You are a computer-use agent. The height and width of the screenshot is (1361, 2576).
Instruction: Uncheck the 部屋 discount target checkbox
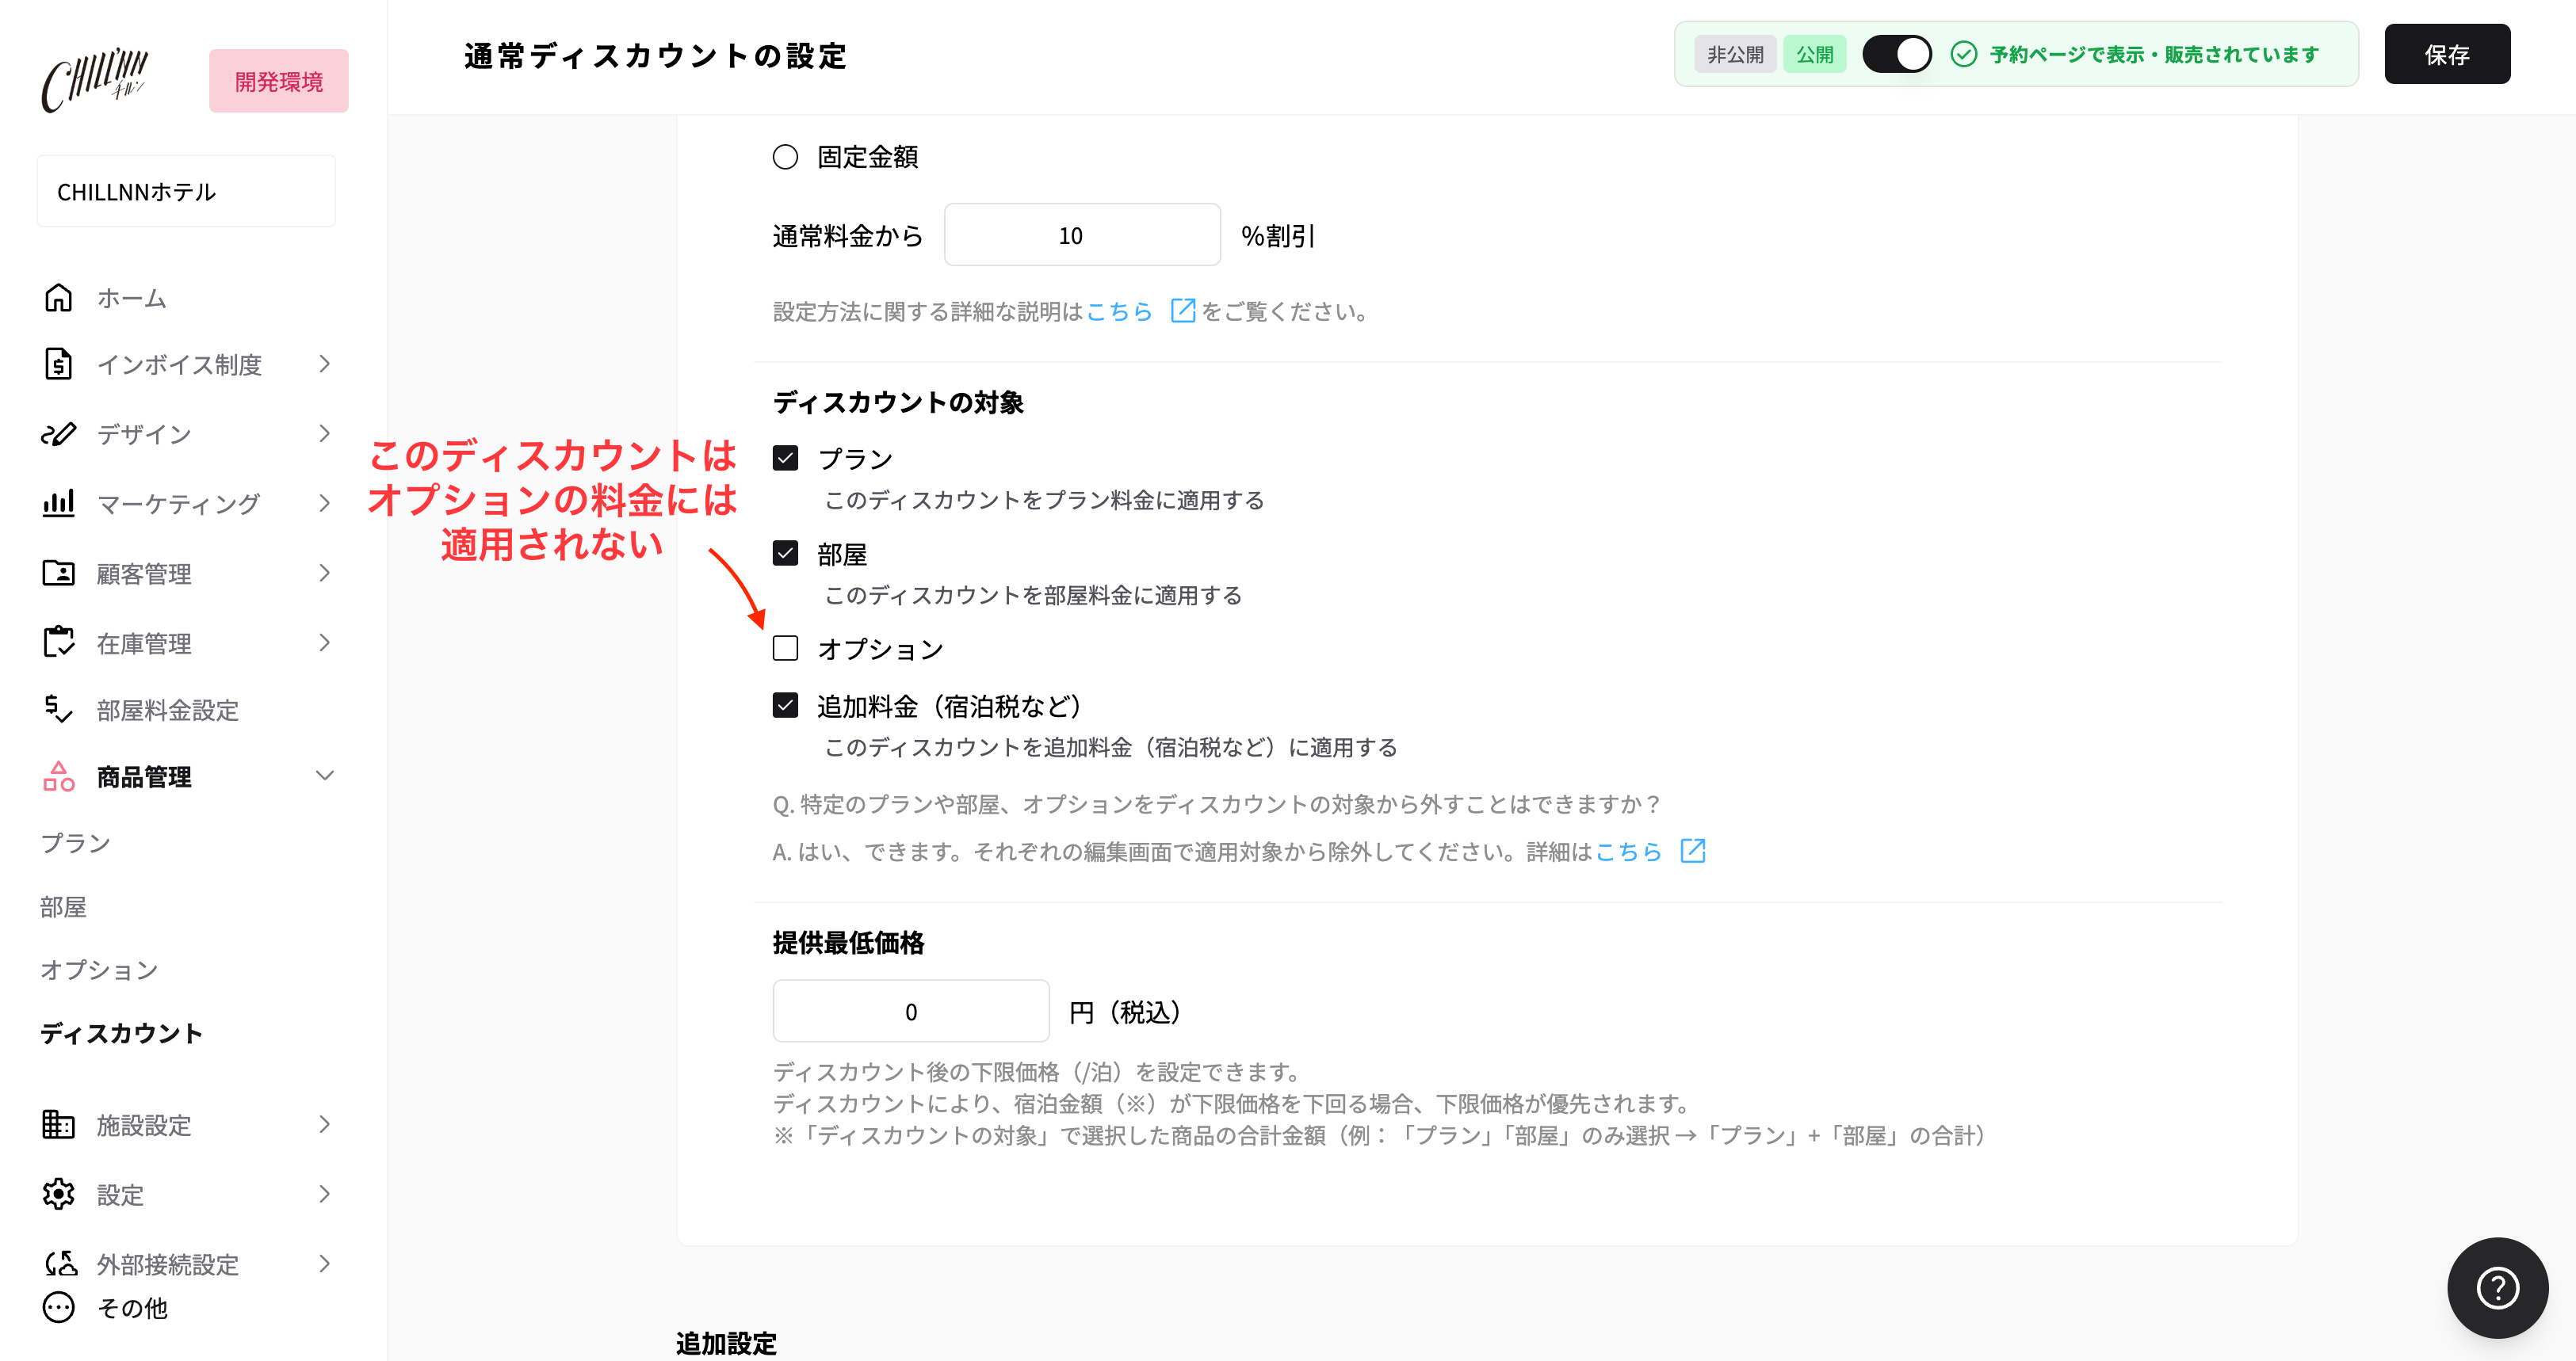(x=785, y=554)
